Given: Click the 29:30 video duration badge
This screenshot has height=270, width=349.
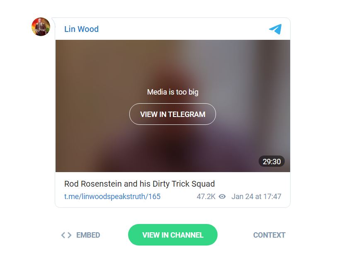Looking at the screenshot, I should coord(271,161).
